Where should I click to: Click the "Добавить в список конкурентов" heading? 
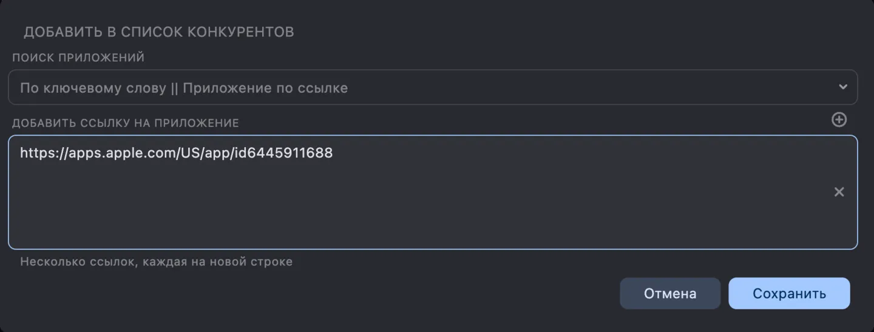(x=159, y=32)
